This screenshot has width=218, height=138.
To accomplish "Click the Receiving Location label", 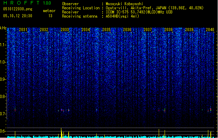I will (81, 8).
